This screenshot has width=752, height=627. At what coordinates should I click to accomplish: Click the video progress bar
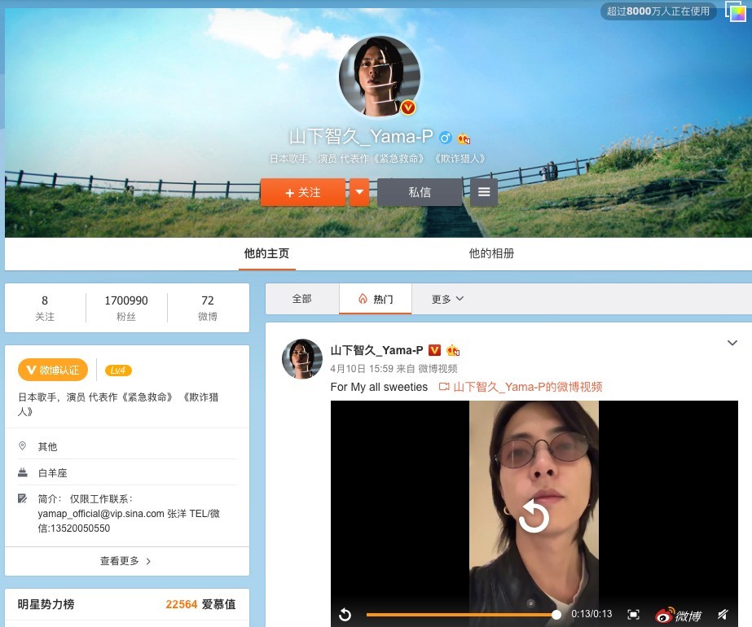pyautogui.click(x=460, y=615)
